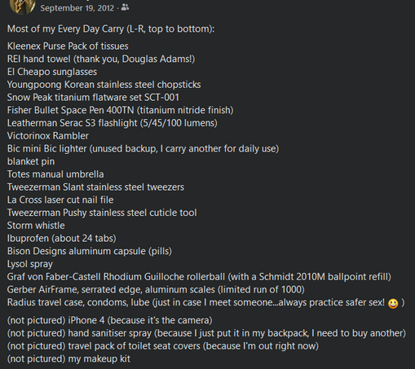Click the 'Lysol spray' text
Image resolution: width=415 pixels, height=369 pixels.
click(x=30, y=264)
